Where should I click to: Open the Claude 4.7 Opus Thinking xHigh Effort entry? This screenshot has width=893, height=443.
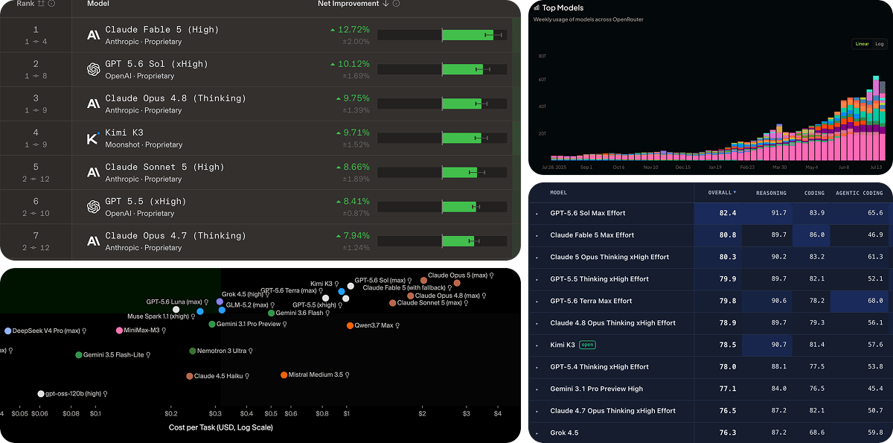tap(612, 411)
